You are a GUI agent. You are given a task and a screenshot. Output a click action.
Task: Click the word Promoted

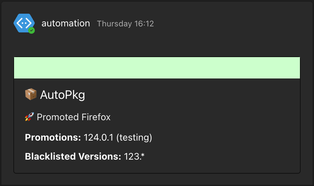58,117
